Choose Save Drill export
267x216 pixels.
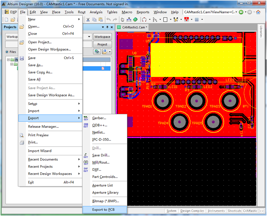pos(105,155)
